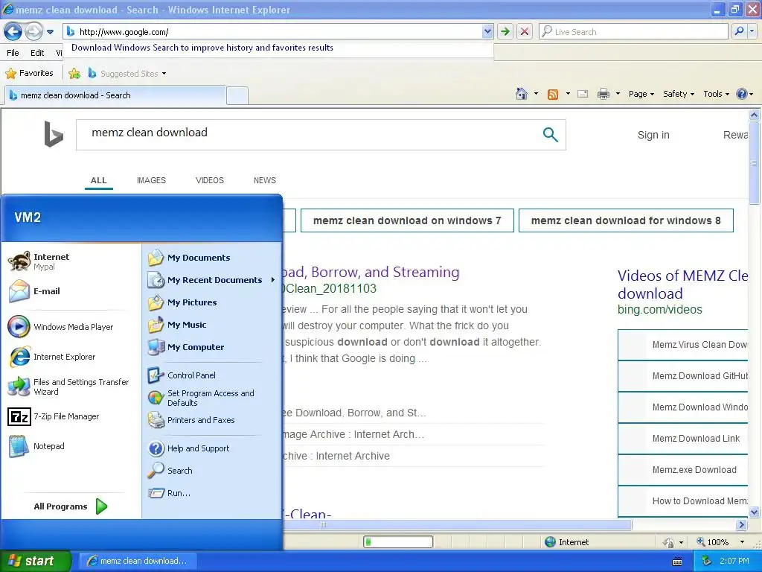Open Control Panel
This screenshot has width=762, height=572.
[212, 375]
